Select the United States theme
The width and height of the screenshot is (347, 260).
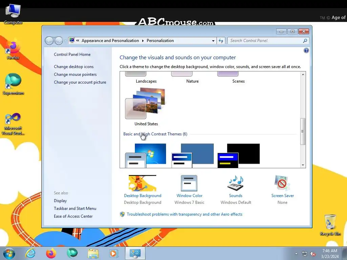pos(146,107)
